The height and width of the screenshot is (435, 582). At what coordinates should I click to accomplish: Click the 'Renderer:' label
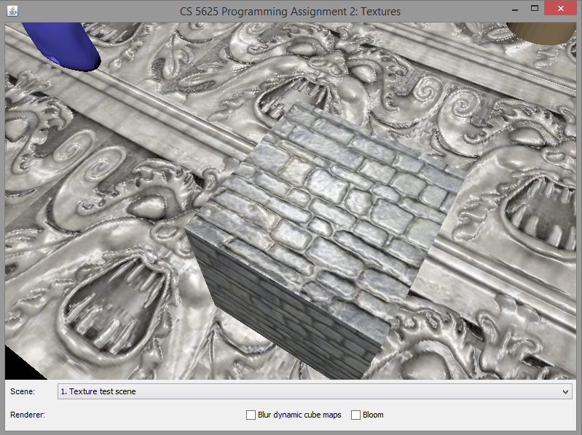(28, 415)
